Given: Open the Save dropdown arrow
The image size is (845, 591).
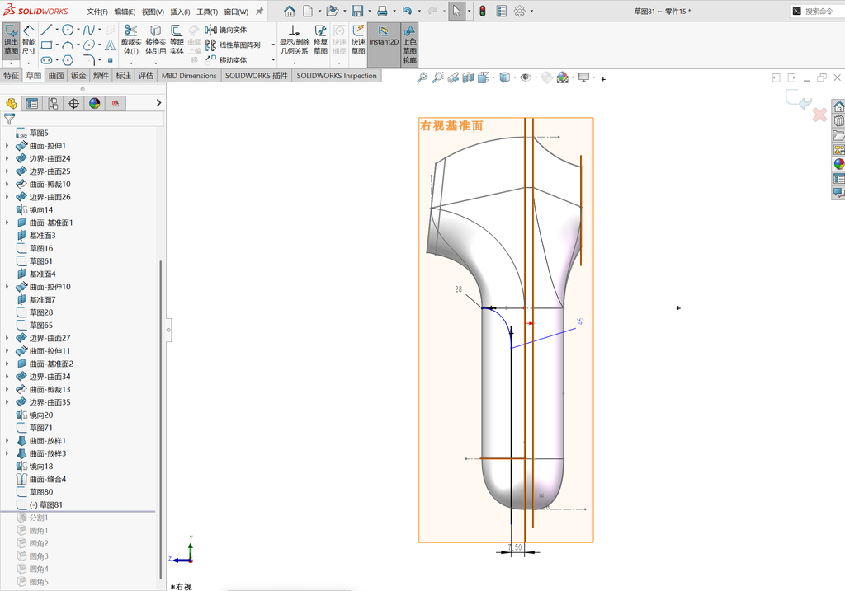Looking at the screenshot, I should 369,11.
